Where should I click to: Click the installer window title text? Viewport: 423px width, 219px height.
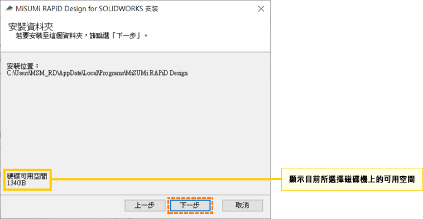click(x=87, y=8)
